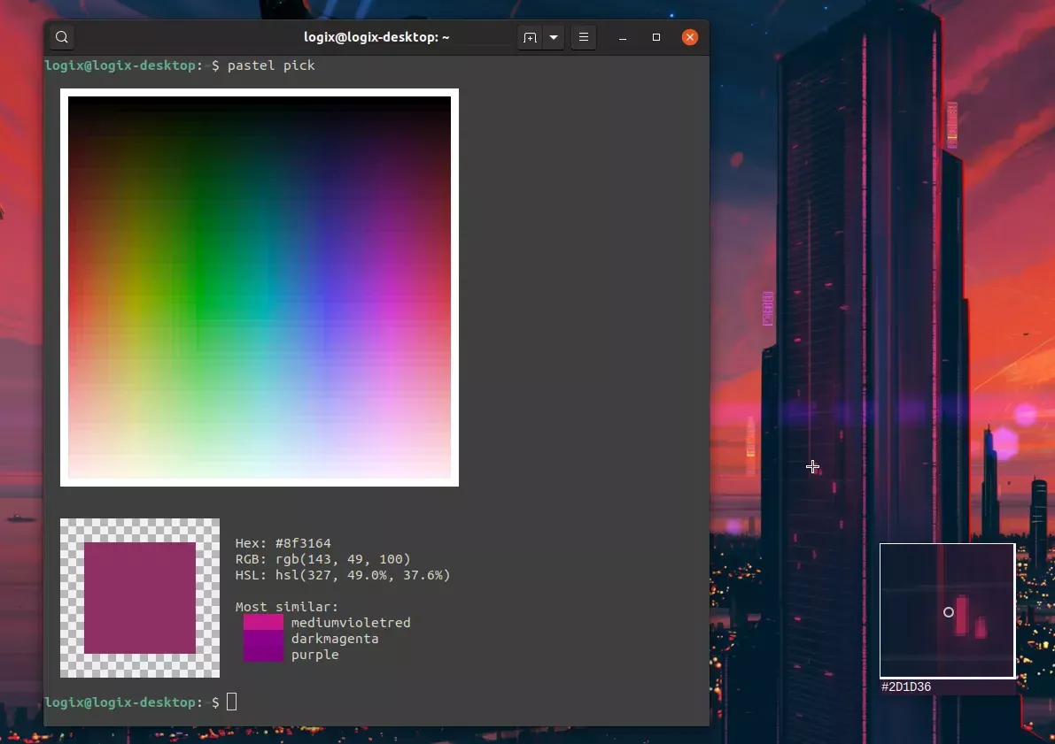This screenshot has height=744, width=1055.
Task: Minimize the terminal window
Action: click(623, 38)
